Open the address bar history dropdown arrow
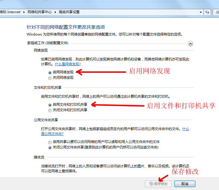Viewport: 219px width, 190px height. (201, 12)
